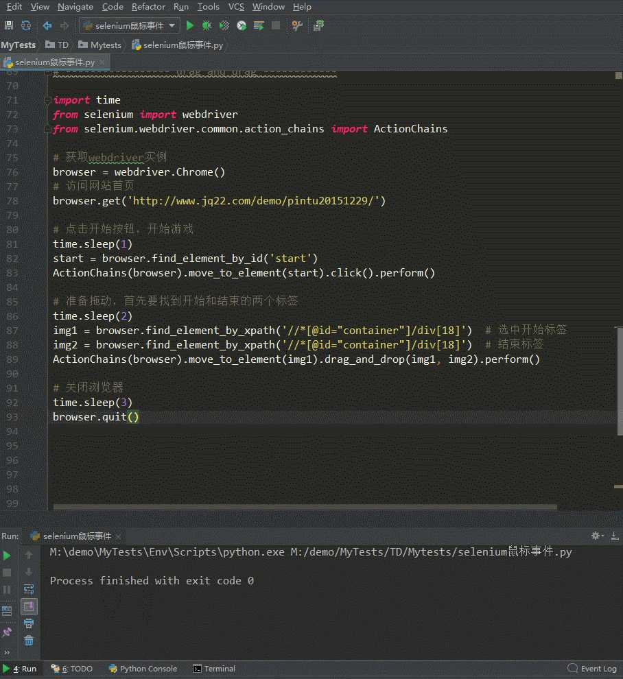The width and height of the screenshot is (623, 679).
Task: Clear console output with trash icon
Action: (x=29, y=641)
